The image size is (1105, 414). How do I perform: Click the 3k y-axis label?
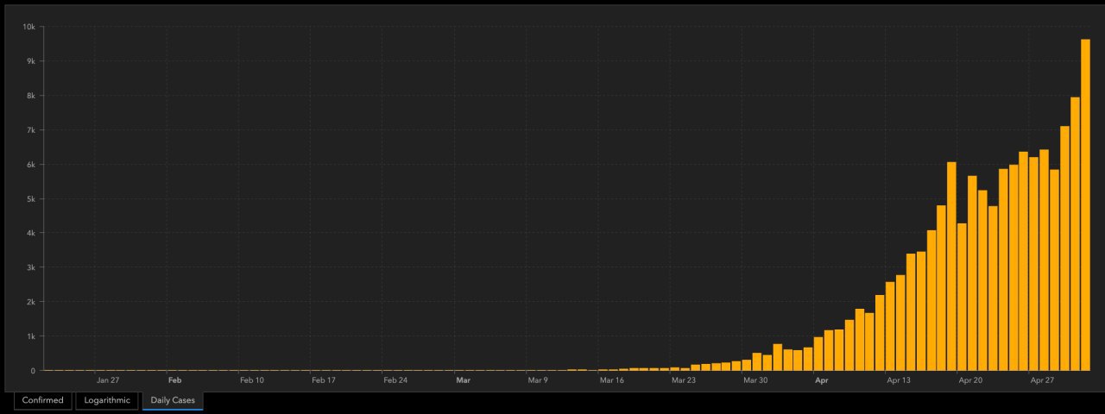[30, 267]
